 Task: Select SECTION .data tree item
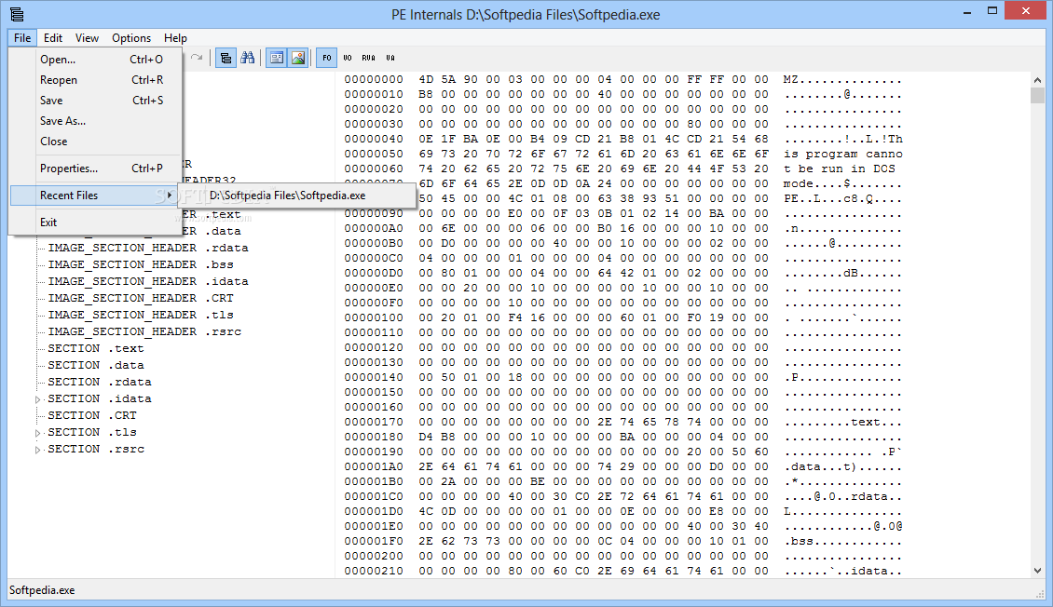click(95, 365)
